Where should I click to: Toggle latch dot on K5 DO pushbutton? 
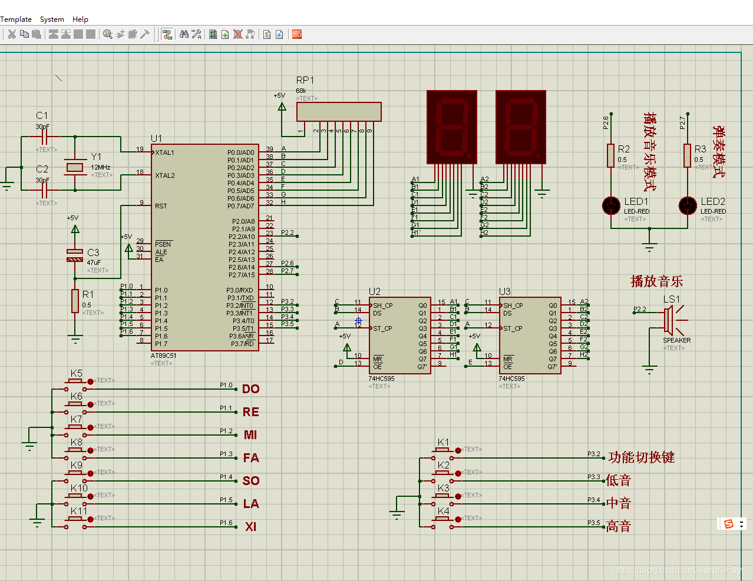(x=90, y=381)
